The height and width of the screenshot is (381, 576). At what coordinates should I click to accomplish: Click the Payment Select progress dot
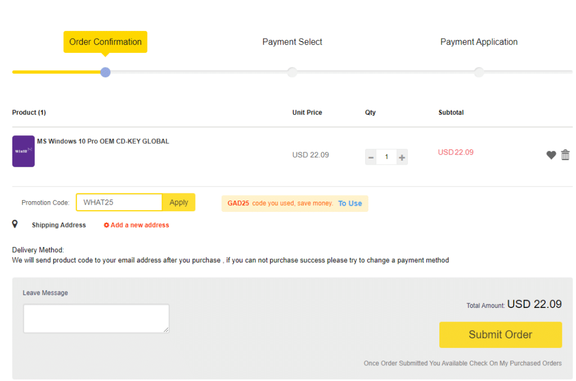click(x=292, y=72)
